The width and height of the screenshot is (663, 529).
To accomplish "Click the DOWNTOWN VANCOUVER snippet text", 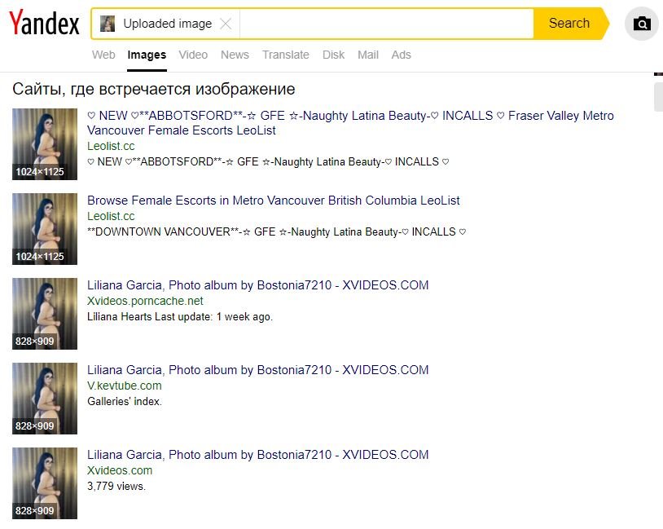I will (x=277, y=232).
